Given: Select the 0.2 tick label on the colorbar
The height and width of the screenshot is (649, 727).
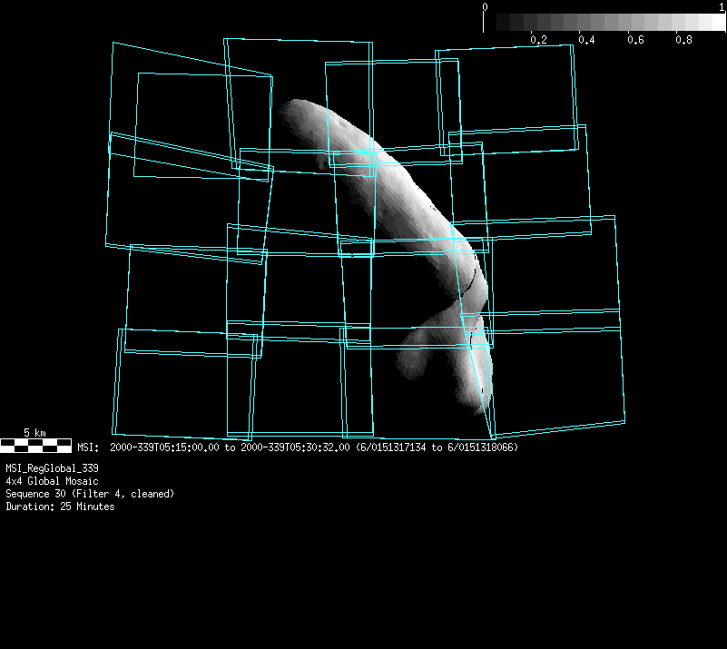Looking at the screenshot, I should click(x=538, y=41).
